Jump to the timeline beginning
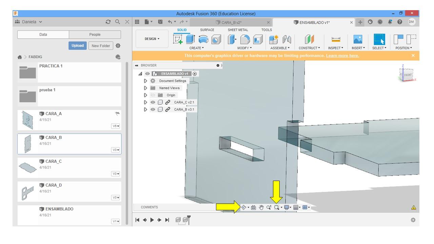This screenshot has height=244, width=434. 137,220
